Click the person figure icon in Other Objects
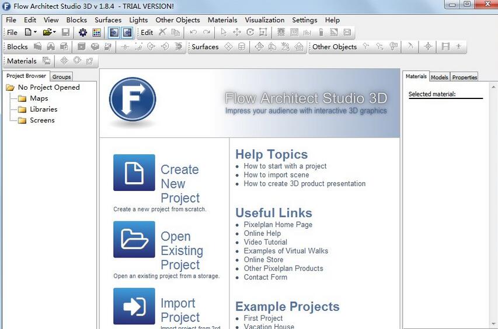This screenshot has width=498, height=329. click(458, 47)
